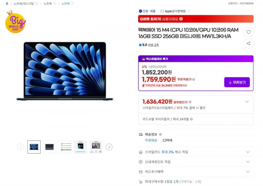The image size is (263, 186).
Task: Click the 쿠폰받기 button
Action: [237, 82]
